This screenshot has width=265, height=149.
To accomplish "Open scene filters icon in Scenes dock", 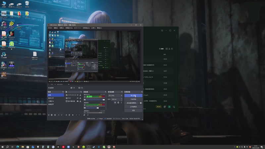I will 55,115.
